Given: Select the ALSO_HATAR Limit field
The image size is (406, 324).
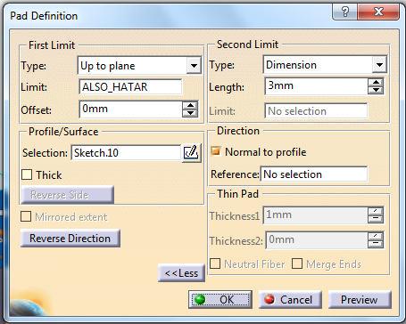Looking at the screenshot, I should (130, 87).
